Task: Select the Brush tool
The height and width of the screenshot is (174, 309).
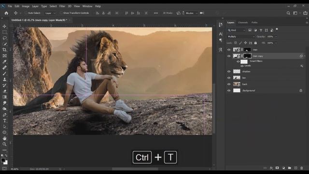Action: pos(4,73)
